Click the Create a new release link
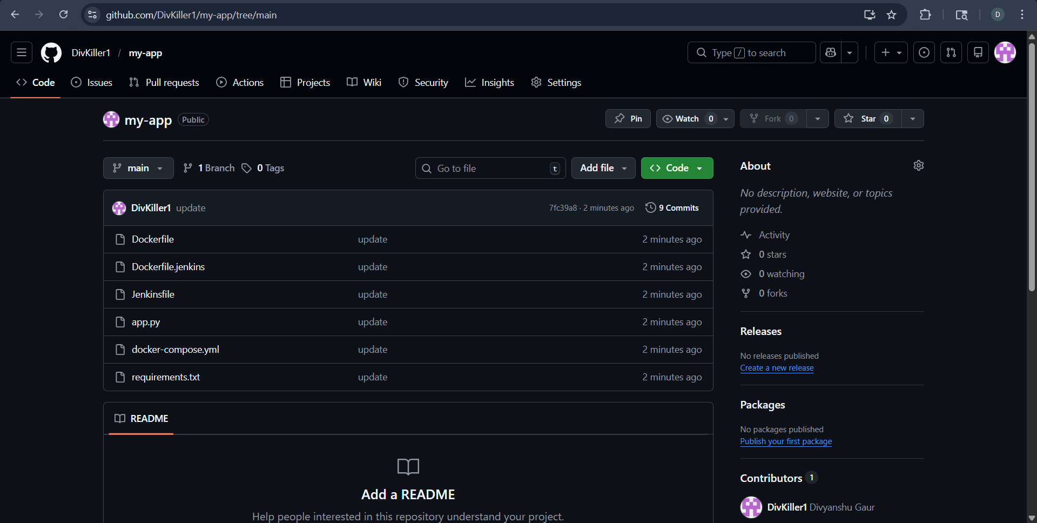 click(x=777, y=368)
